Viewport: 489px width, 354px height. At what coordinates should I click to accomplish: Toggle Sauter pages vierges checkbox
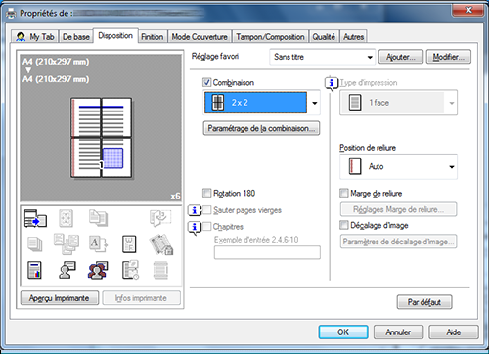tap(206, 210)
